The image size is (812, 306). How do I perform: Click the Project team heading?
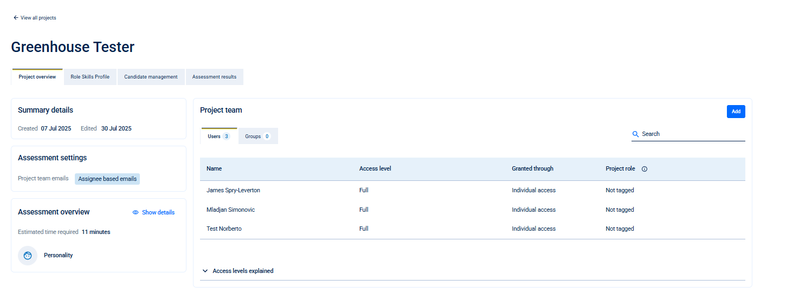tap(221, 110)
